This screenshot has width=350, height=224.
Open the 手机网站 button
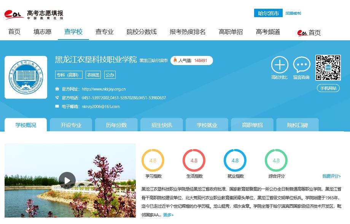[x=328, y=88]
